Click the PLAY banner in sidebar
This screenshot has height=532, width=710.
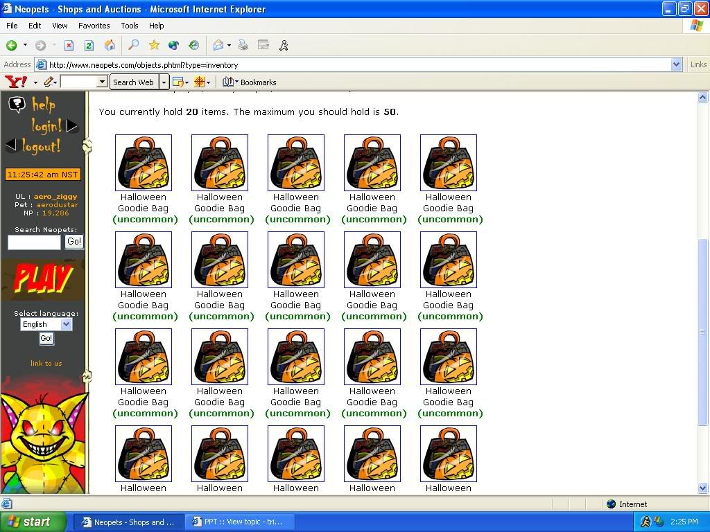click(43, 279)
